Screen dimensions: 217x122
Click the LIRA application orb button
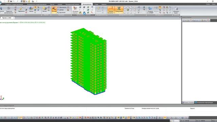coord(0,3)
